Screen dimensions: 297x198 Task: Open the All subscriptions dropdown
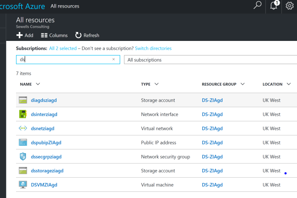coord(210,60)
